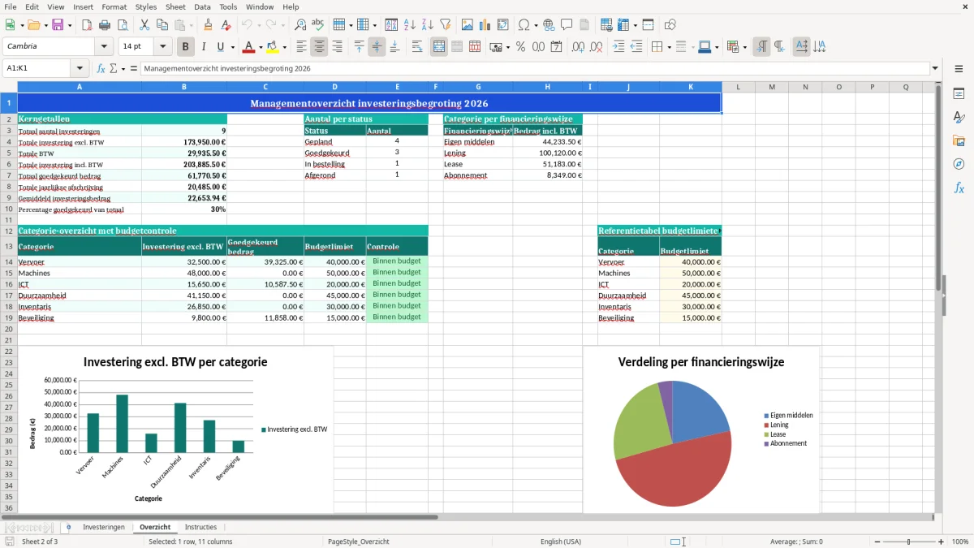974x548 pixels.
Task: Open the font size dropdown
Action: [162, 47]
